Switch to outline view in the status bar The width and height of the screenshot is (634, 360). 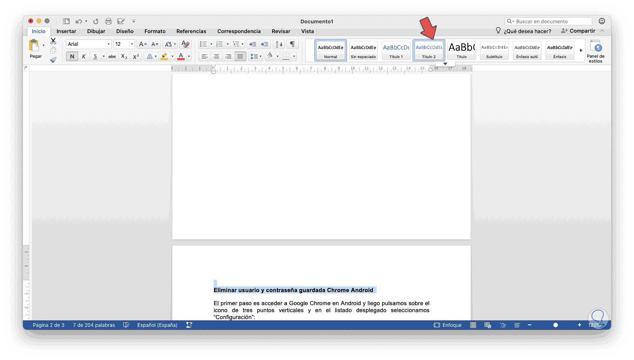click(503, 325)
